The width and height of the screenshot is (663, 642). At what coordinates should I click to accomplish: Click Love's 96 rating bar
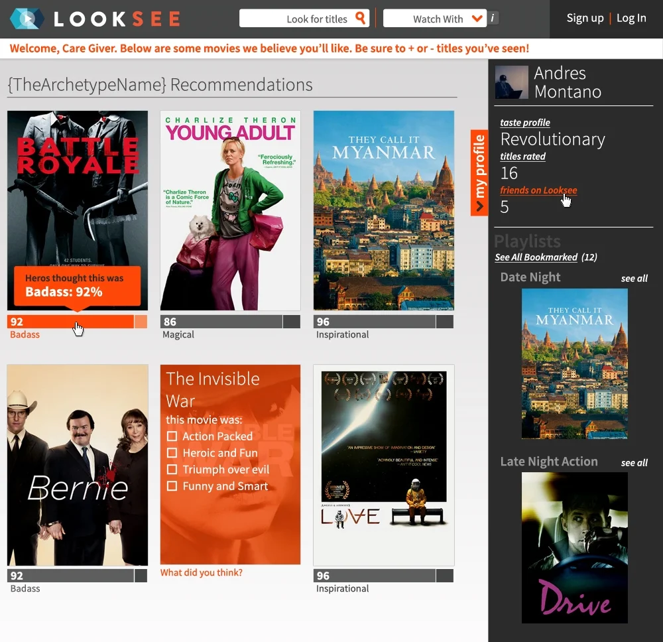(x=375, y=575)
